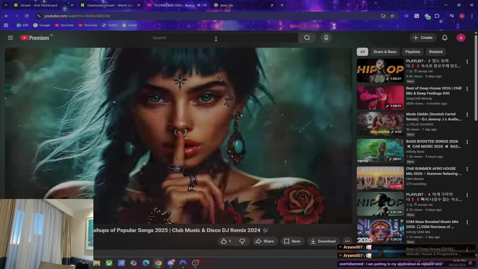The image size is (478, 269).
Task: Open the Twitch bookmark
Action: coord(109,25)
